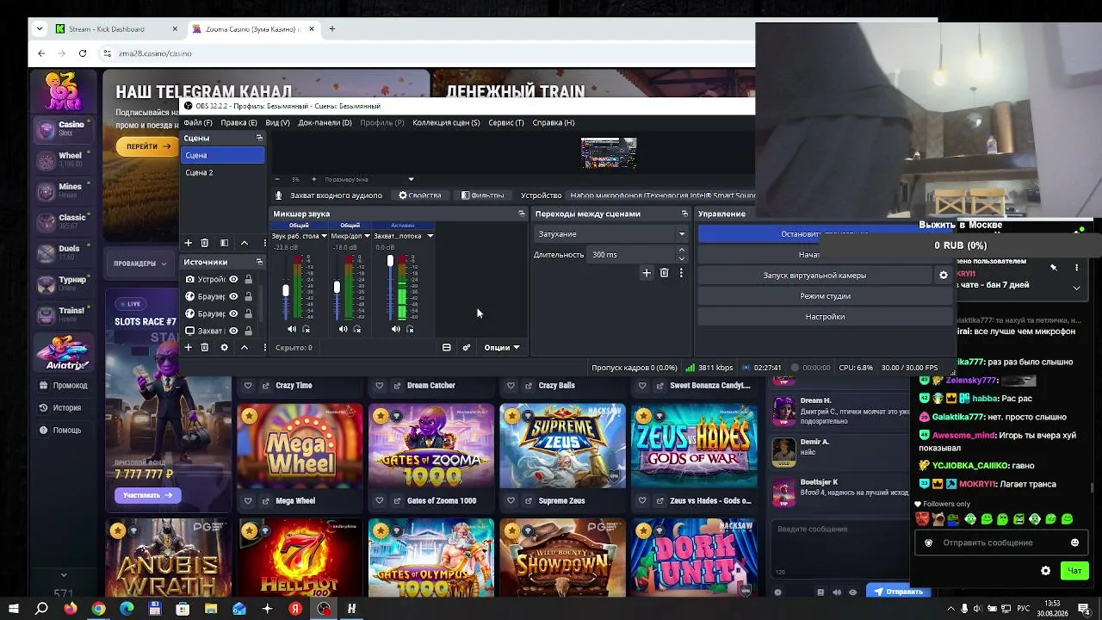Mute the desktop audio channel speaker icon

[292, 329]
